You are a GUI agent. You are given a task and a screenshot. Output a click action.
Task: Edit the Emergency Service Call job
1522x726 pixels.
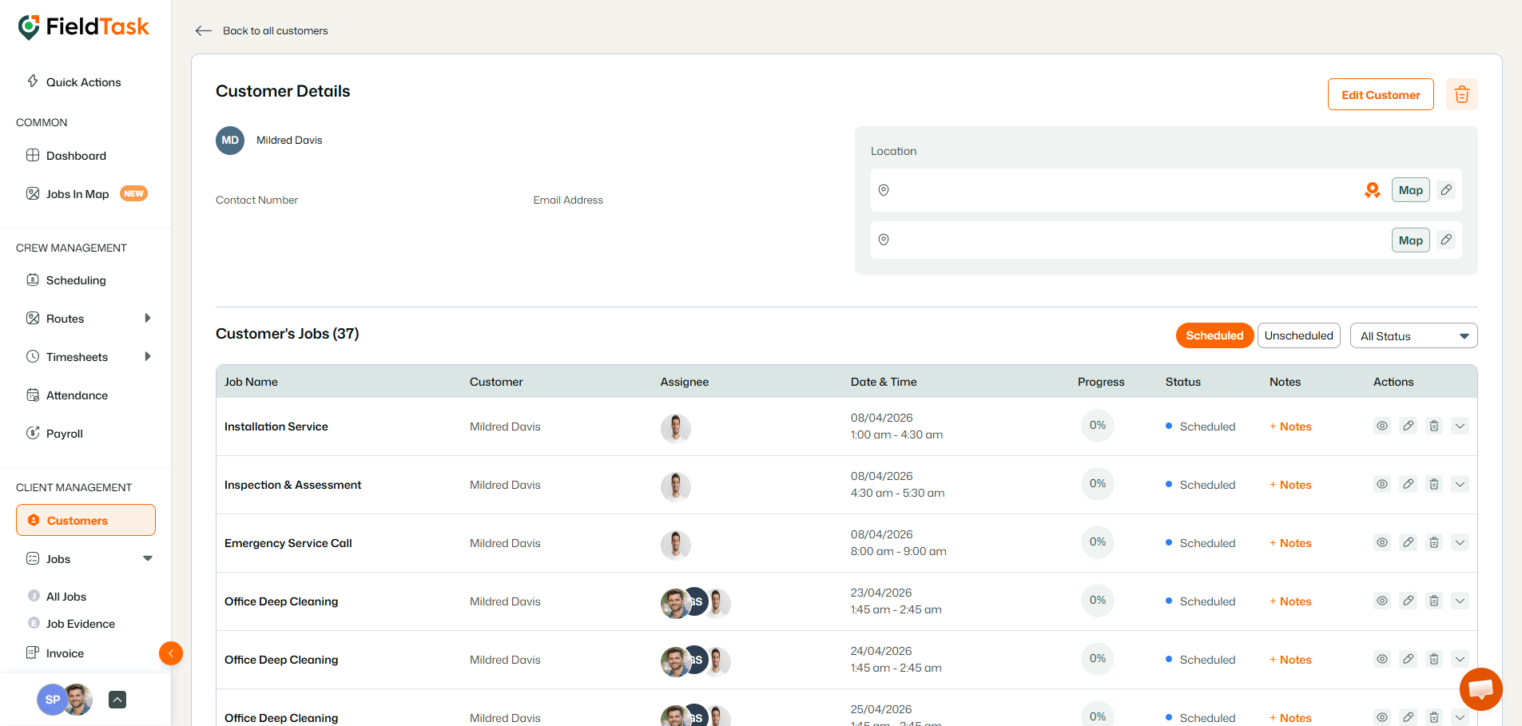pyautogui.click(x=1409, y=542)
